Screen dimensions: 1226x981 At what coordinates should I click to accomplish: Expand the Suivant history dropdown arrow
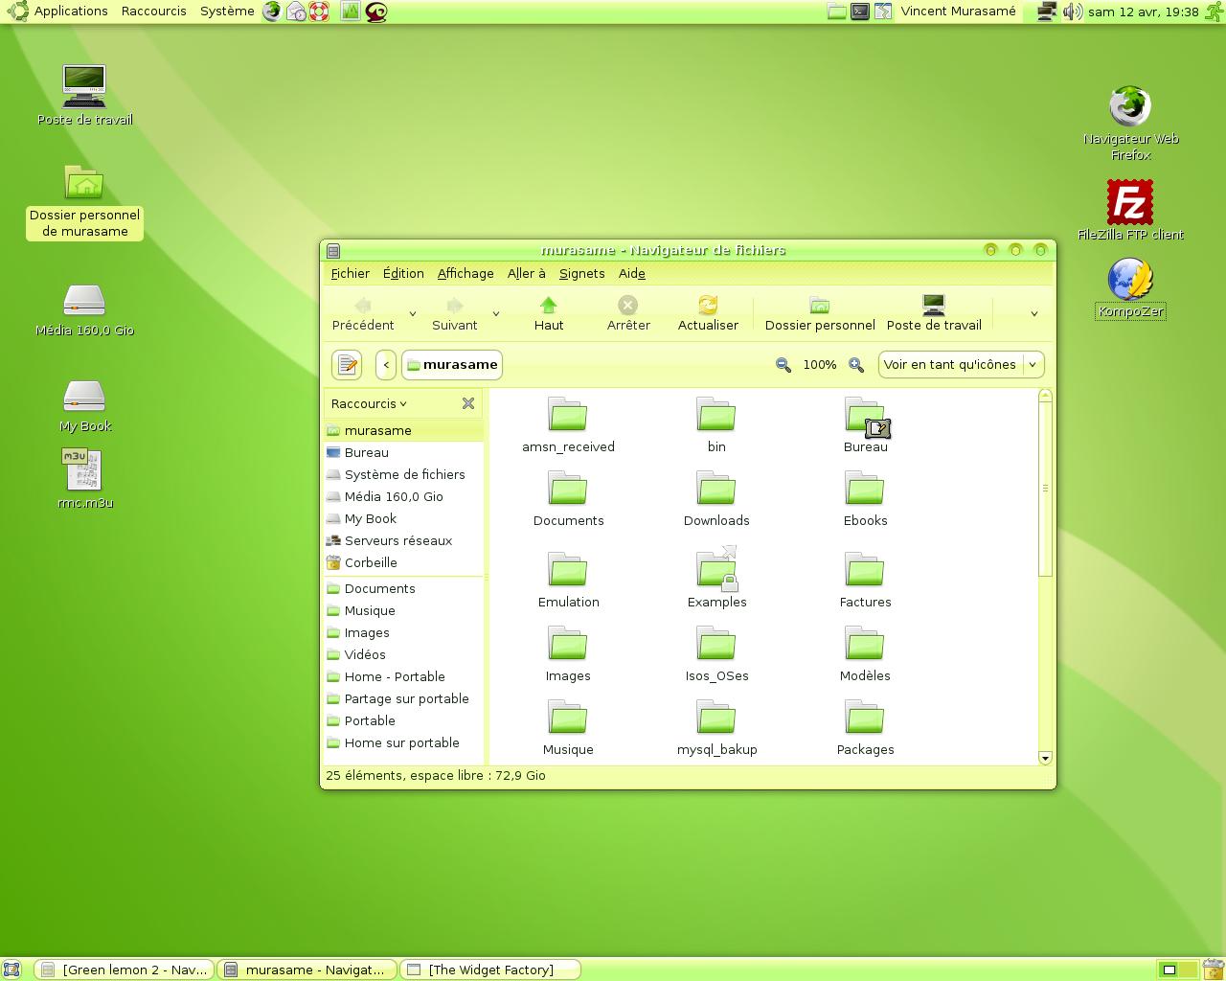(x=496, y=313)
